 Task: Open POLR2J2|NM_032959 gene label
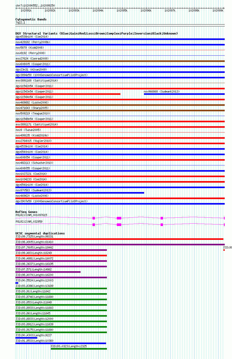tap(29, 222)
